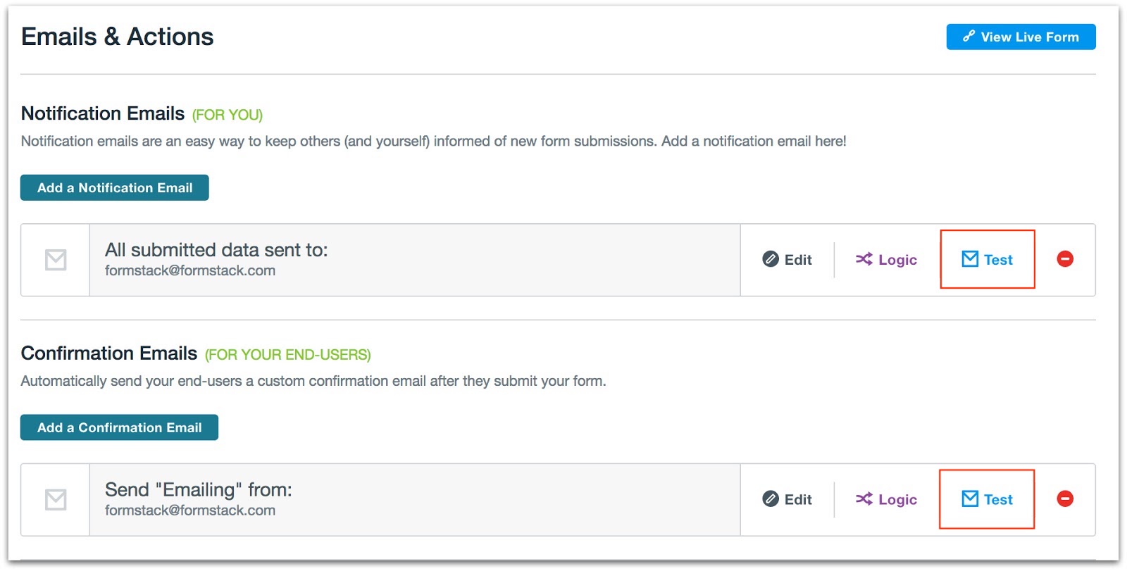Image resolution: width=1127 pixels, height=571 pixels.
Task: Click the link icon in View Live Form
Action: (x=969, y=36)
